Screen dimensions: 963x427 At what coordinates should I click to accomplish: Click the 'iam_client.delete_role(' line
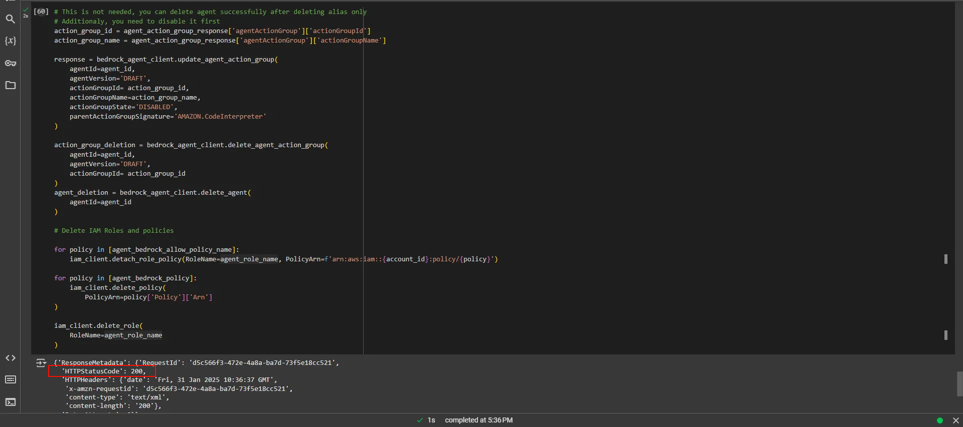pos(98,325)
